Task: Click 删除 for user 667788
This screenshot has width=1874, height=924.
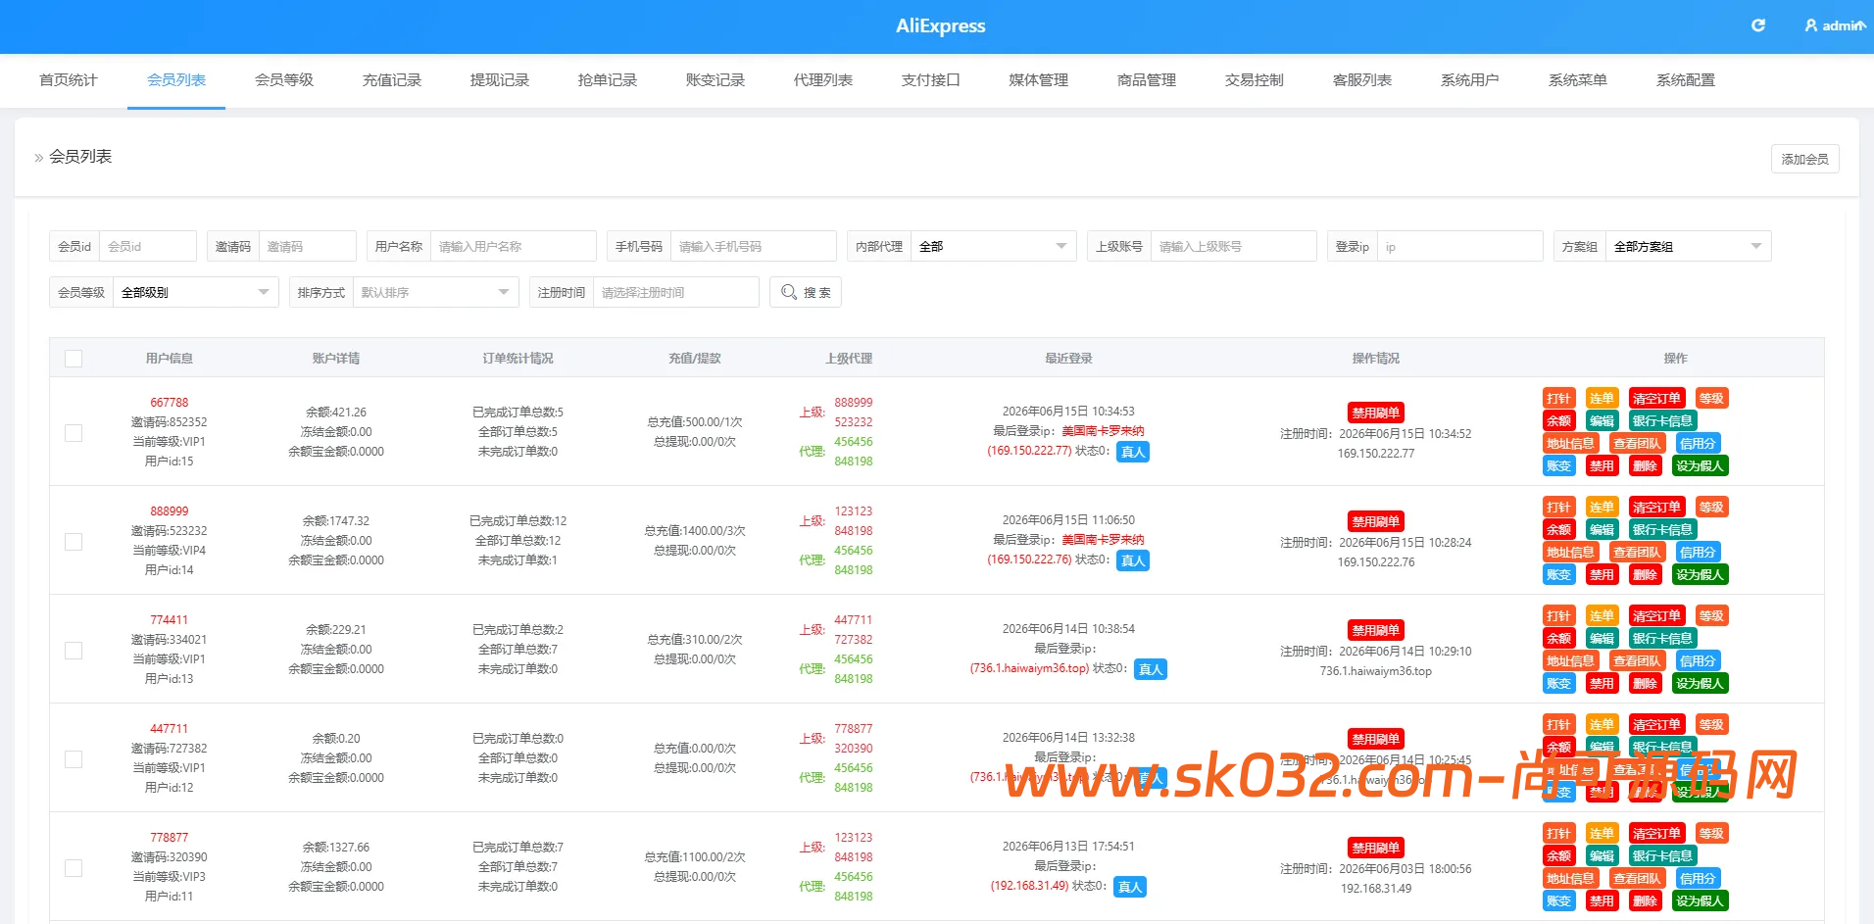Action: (1645, 466)
